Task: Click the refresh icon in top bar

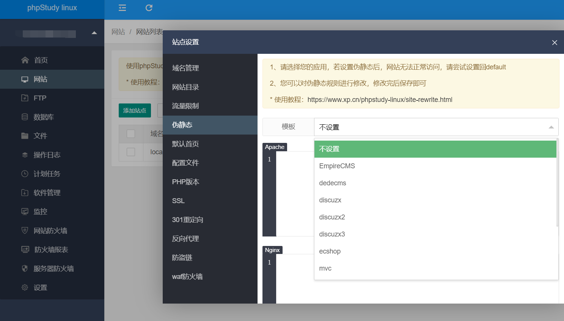Action: (149, 8)
